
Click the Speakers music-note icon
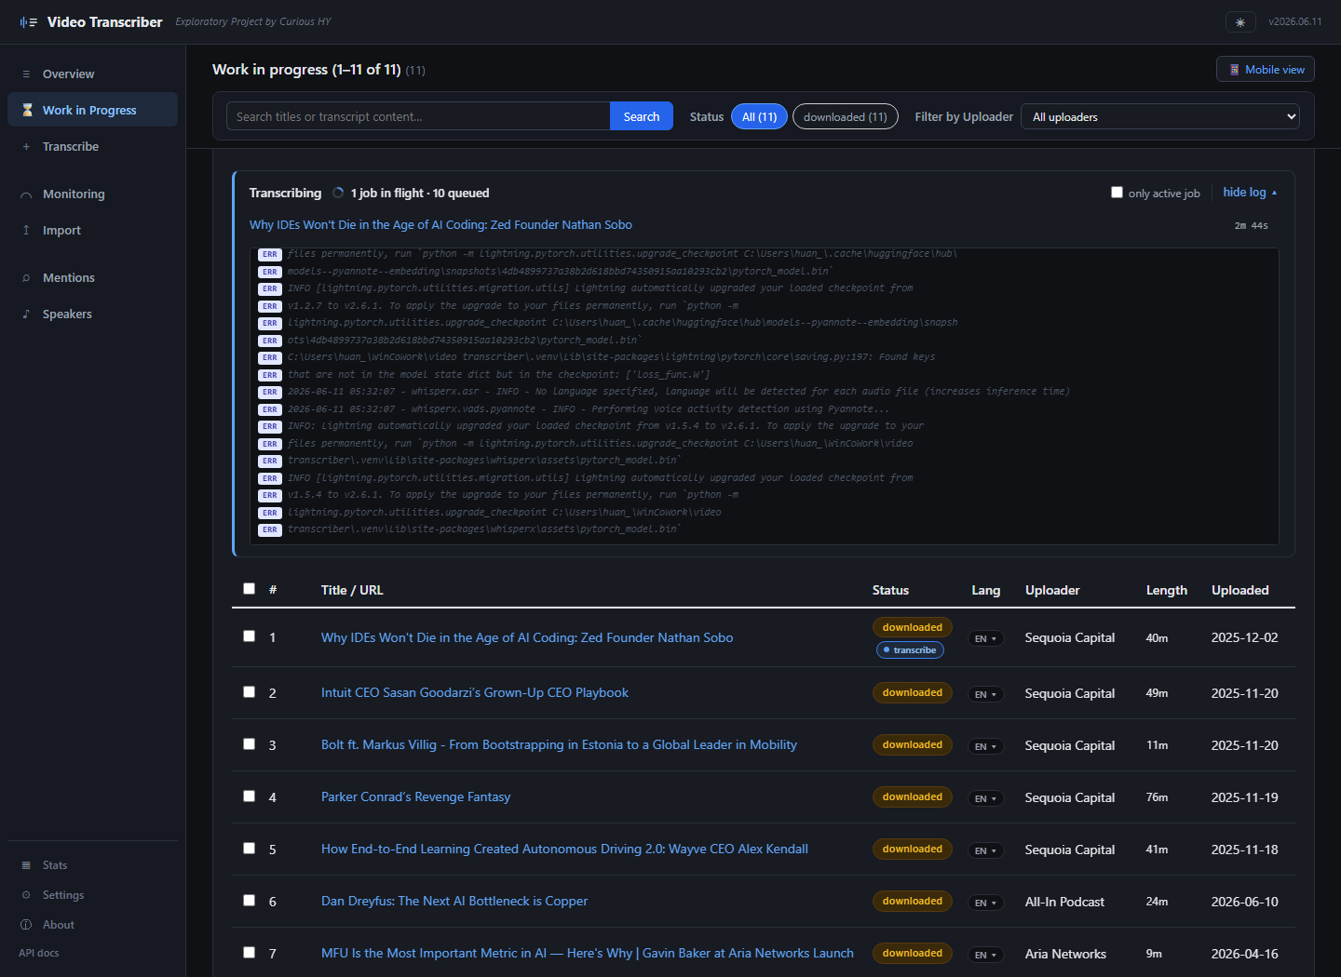[x=26, y=314]
